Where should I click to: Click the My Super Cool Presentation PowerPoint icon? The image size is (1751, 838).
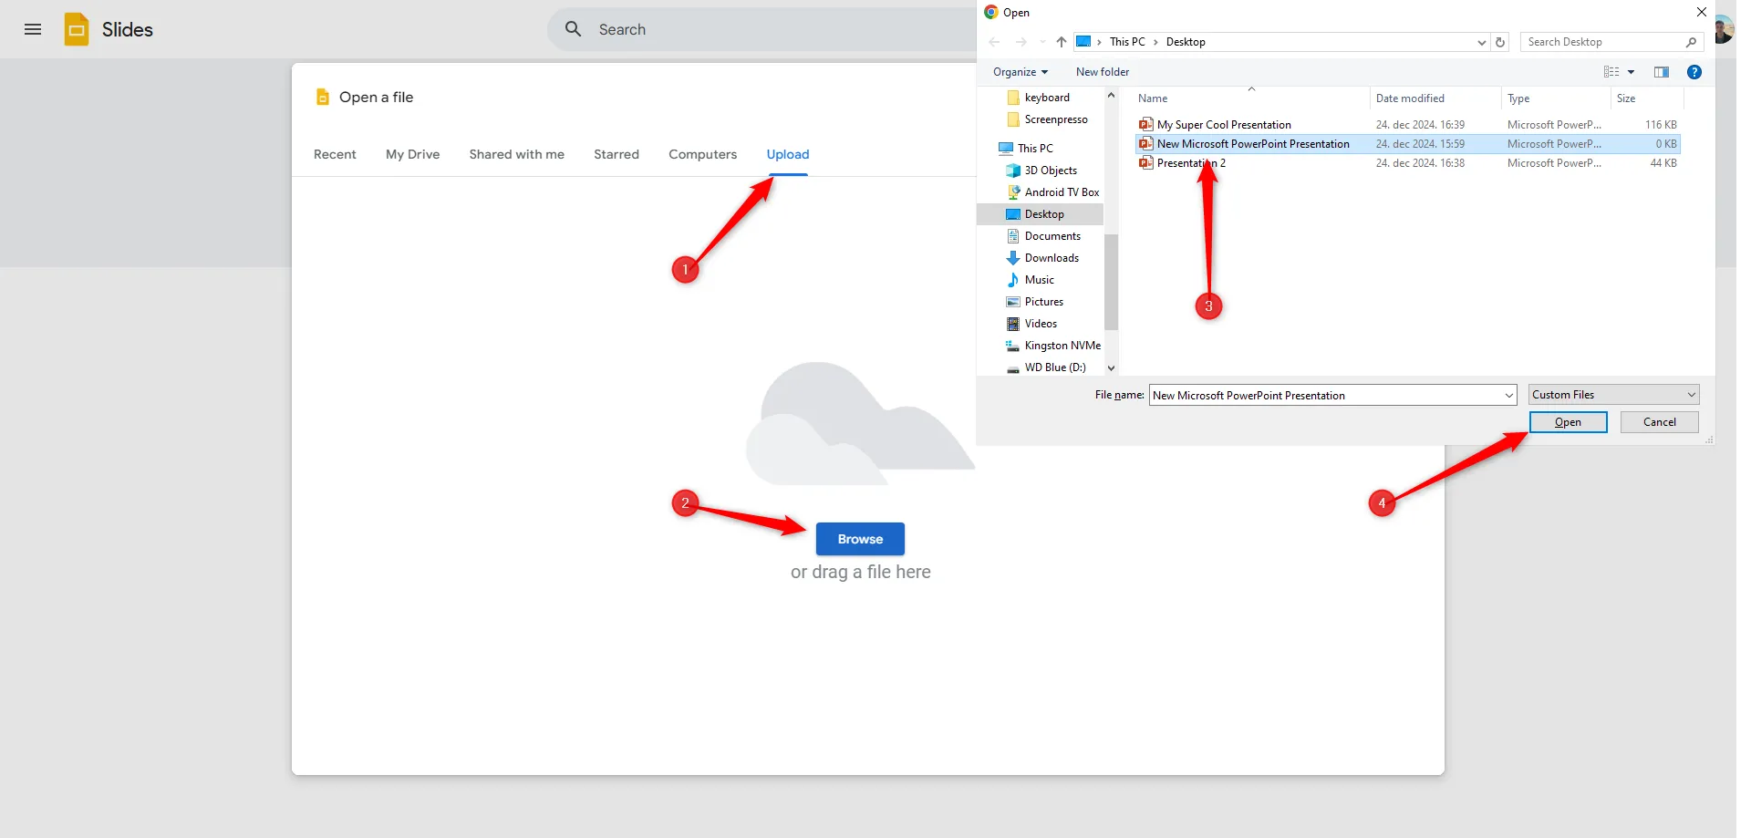(1146, 125)
